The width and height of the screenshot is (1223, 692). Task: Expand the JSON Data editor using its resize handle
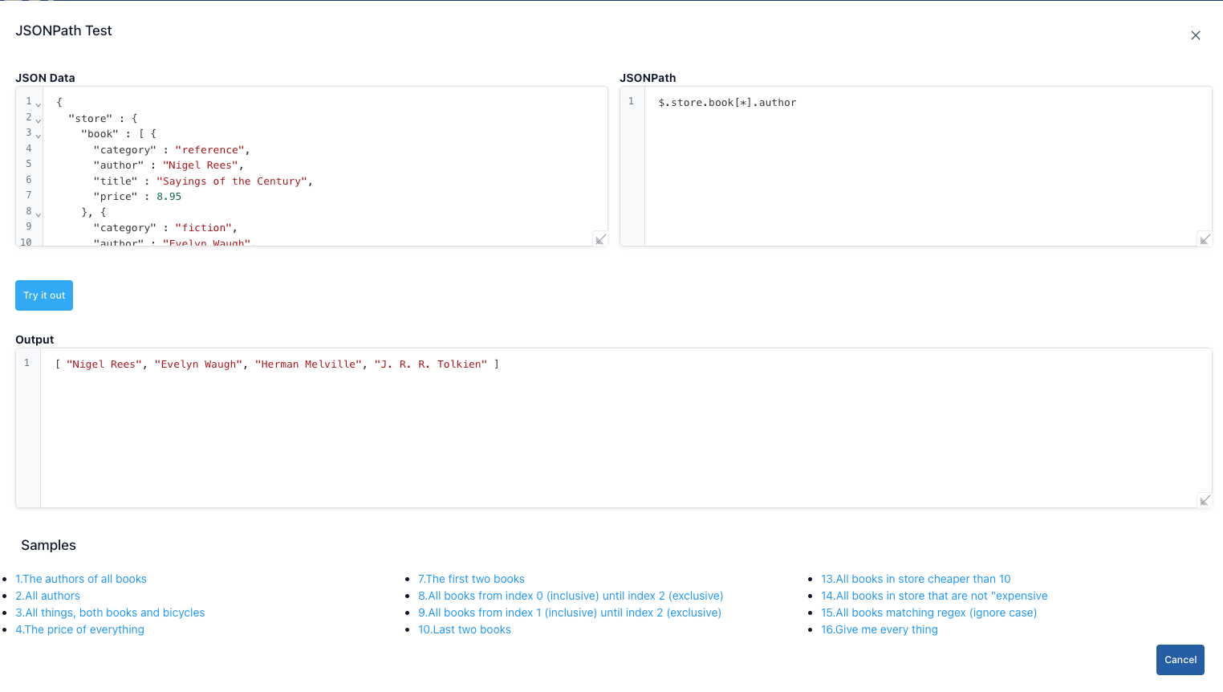tap(600, 238)
